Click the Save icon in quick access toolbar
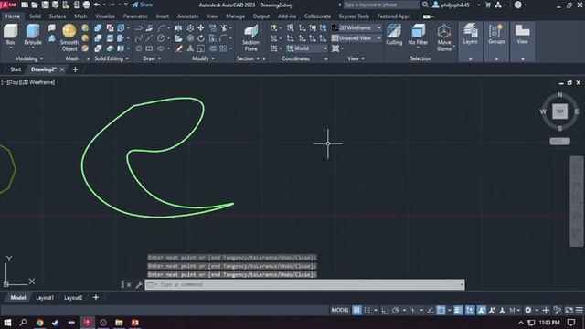Screen dimensions: 585x329 point(45,5)
